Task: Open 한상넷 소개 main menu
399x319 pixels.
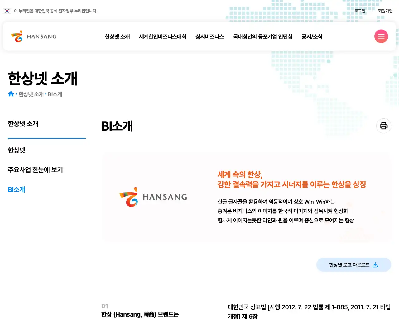Action: click(x=117, y=36)
